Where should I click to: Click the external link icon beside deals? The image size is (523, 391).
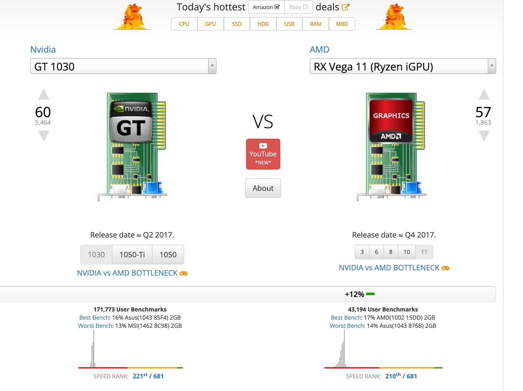pyautogui.click(x=345, y=7)
